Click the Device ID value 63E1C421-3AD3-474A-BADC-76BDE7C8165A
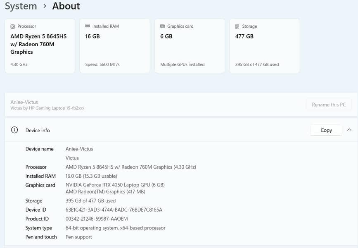This screenshot has width=358, height=248. pos(114,210)
